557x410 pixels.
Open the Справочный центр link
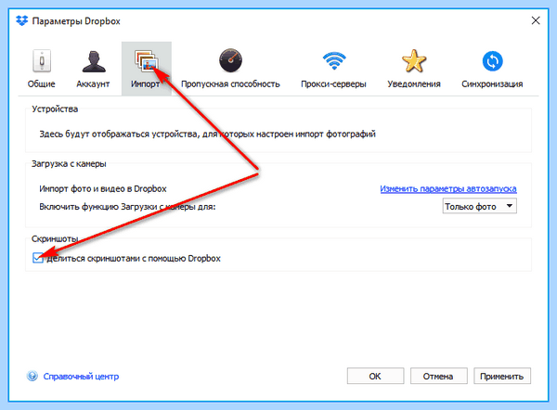(81, 377)
